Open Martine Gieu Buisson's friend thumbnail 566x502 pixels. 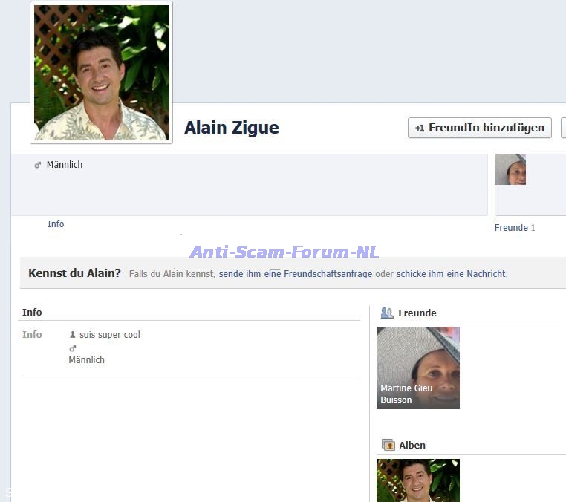[418, 368]
